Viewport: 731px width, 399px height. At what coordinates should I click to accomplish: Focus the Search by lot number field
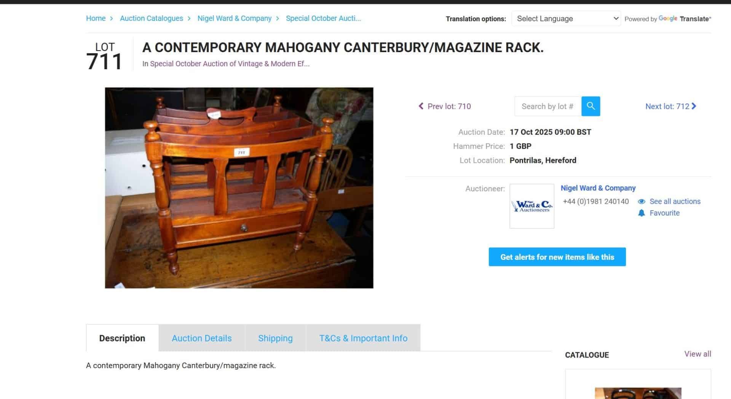548,106
